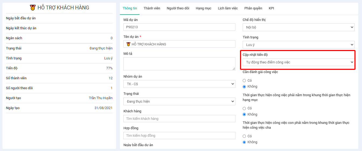362x151 pixels.
Task: Click the medal icon in the left panel heading
Action: pos(33,8)
